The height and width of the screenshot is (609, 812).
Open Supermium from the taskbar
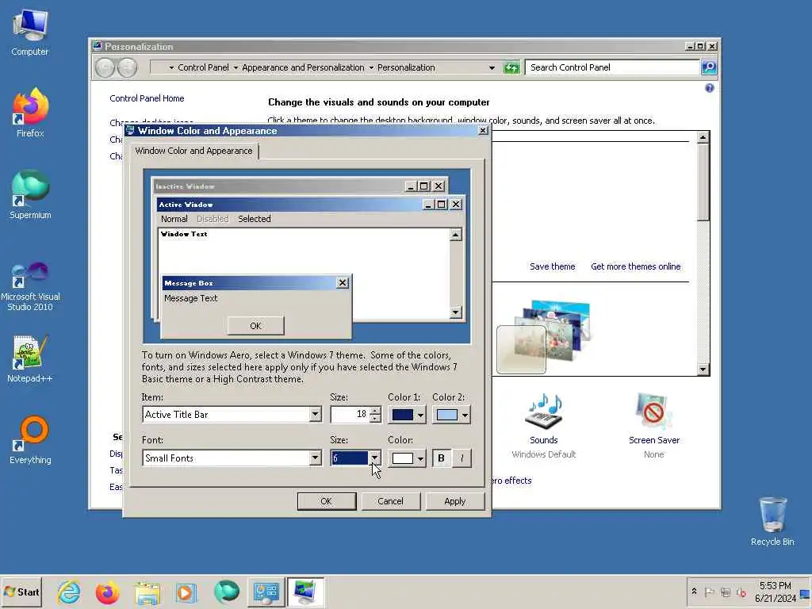[226, 592]
